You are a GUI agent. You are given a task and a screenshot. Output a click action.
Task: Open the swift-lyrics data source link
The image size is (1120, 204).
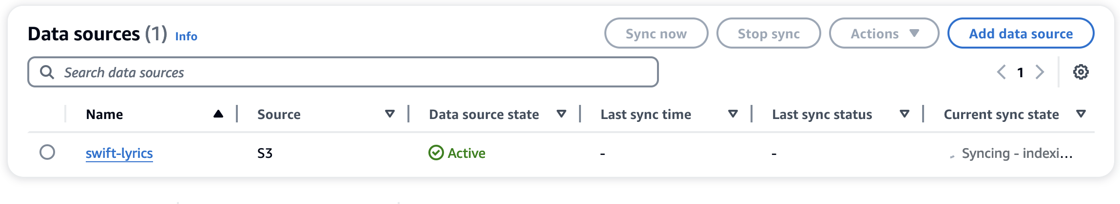pyautogui.click(x=119, y=153)
